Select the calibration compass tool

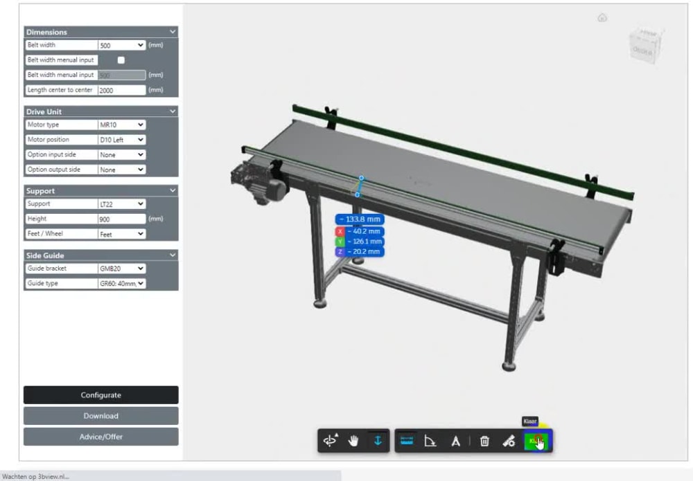coord(455,440)
